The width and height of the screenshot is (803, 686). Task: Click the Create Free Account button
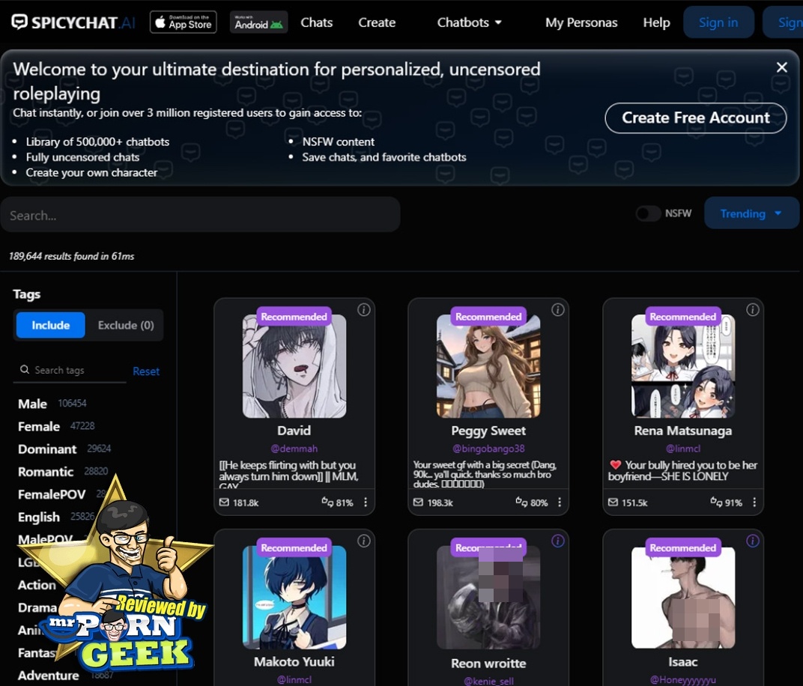pyautogui.click(x=695, y=118)
